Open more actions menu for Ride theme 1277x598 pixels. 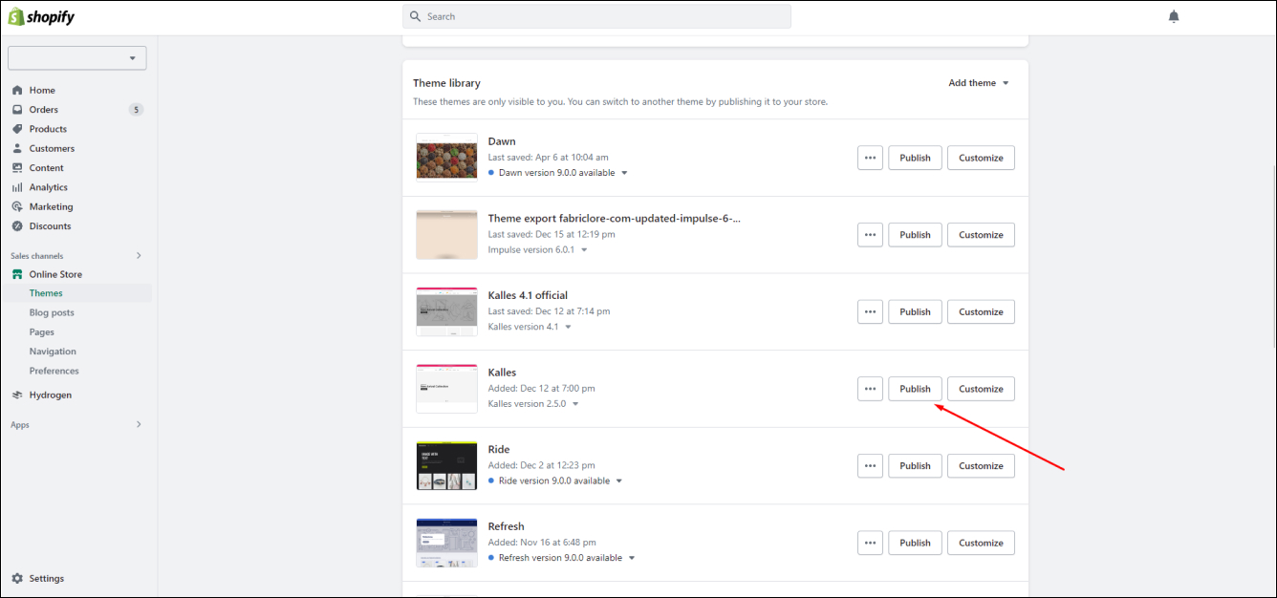point(870,466)
